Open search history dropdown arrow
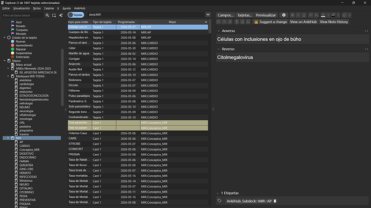The image size is (371, 208). [208, 15]
